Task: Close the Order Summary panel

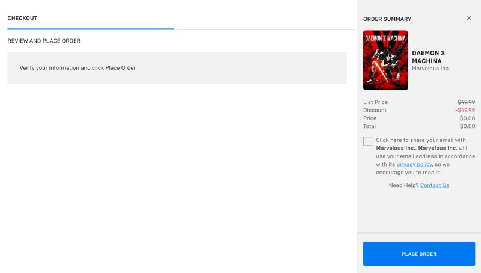Action: point(469,18)
